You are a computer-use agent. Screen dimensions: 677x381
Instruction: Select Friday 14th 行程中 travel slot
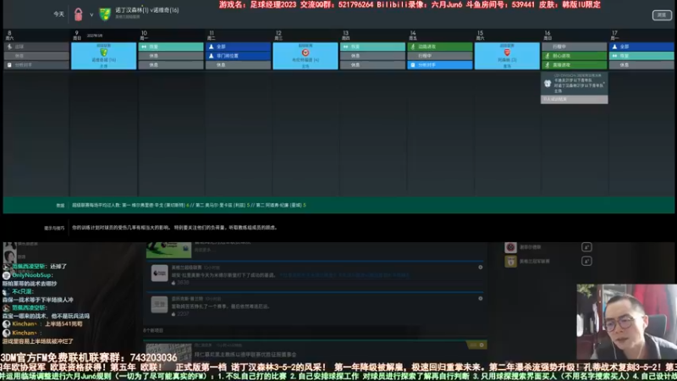pos(440,56)
